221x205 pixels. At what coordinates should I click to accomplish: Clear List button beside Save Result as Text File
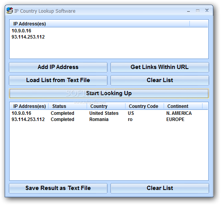coord(160,188)
